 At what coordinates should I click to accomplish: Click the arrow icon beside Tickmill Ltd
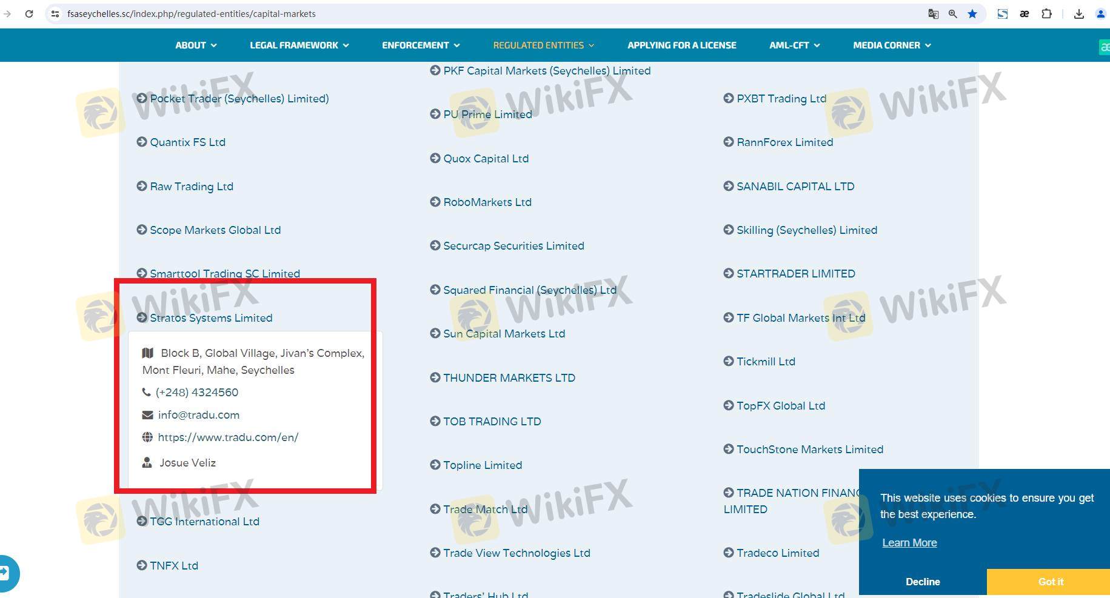tap(728, 361)
